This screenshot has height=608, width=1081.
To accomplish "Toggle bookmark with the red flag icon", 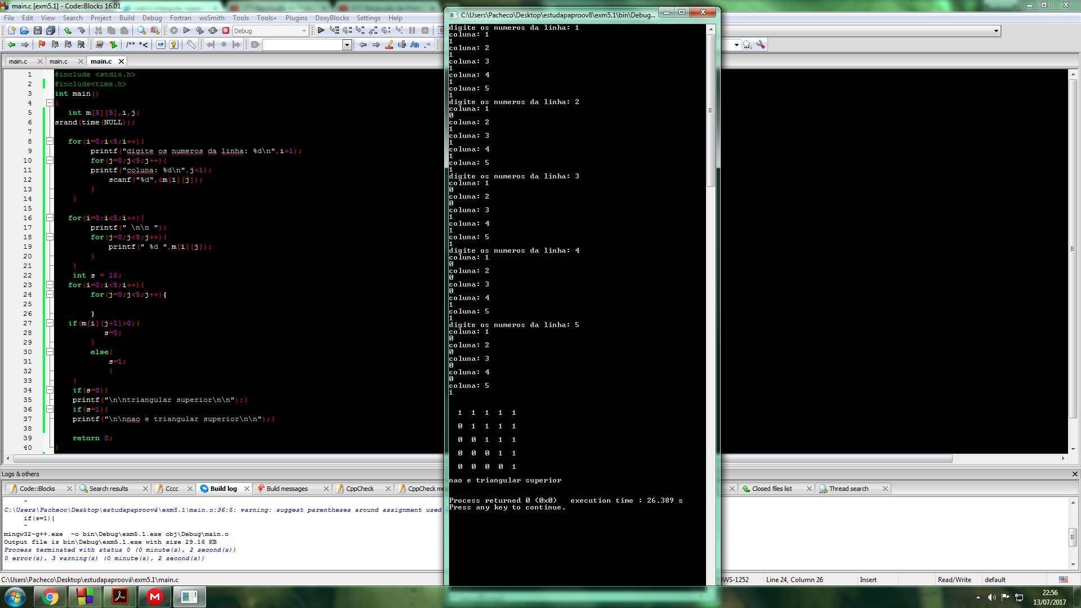I will (x=41, y=44).
